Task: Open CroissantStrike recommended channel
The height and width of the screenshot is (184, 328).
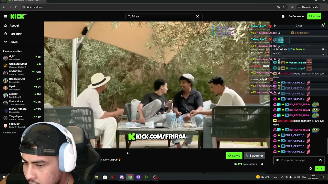Action: point(22,65)
